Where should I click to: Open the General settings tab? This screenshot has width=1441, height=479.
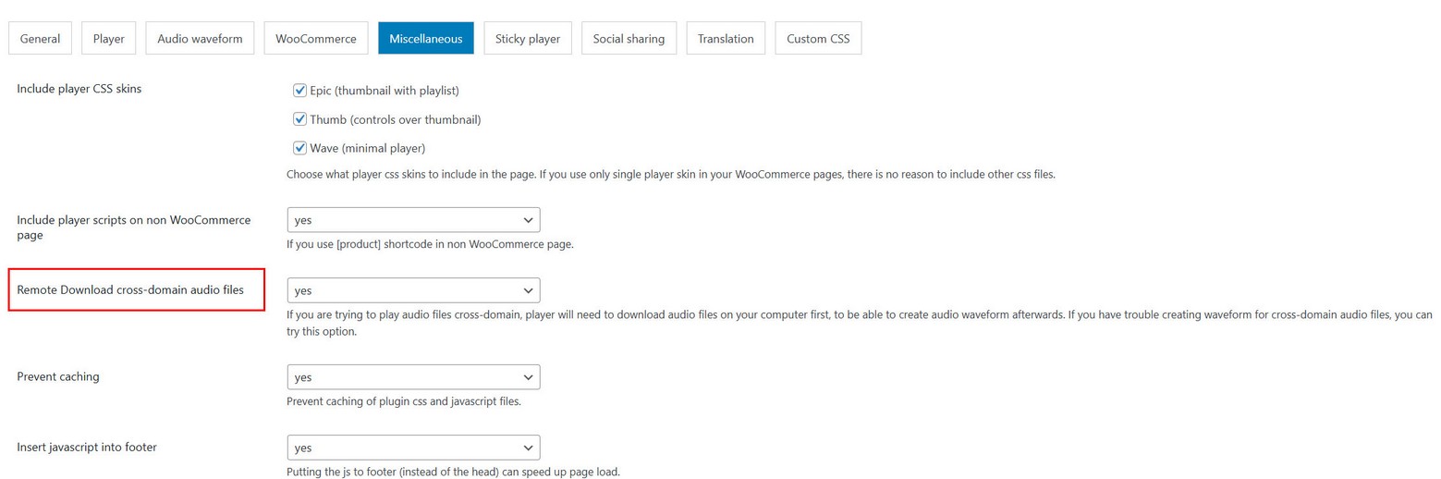pos(40,39)
